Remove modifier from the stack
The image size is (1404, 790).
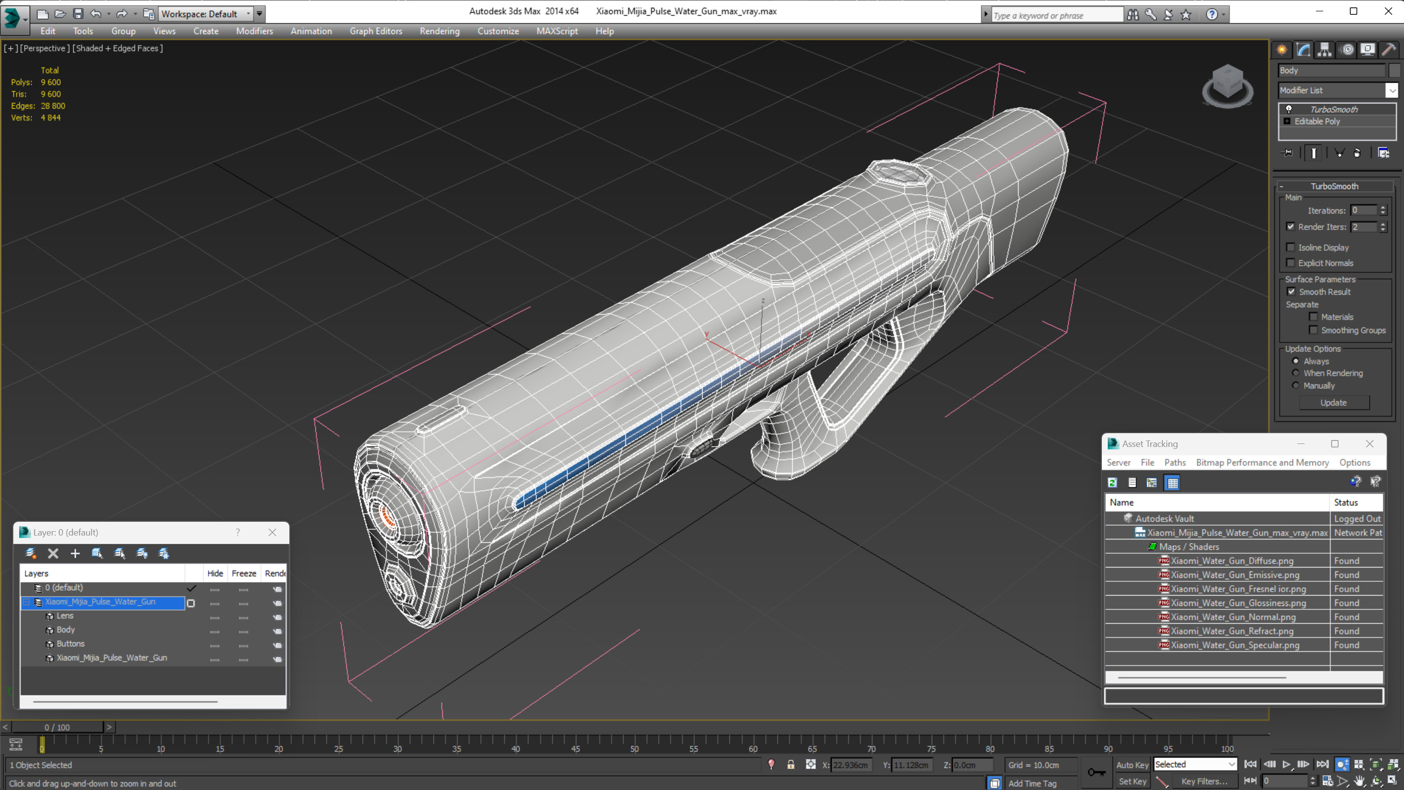(1357, 153)
